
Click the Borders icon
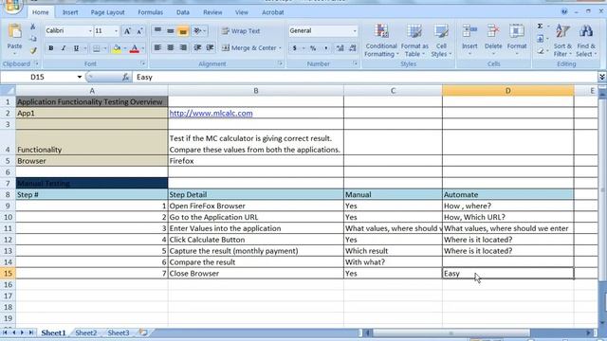tap(96, 48)
